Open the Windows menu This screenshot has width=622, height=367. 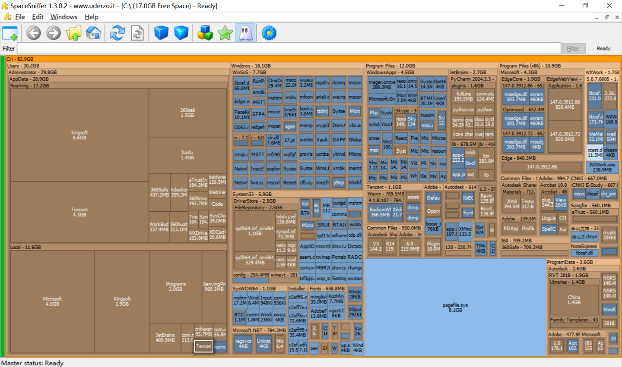pos(64,17)
